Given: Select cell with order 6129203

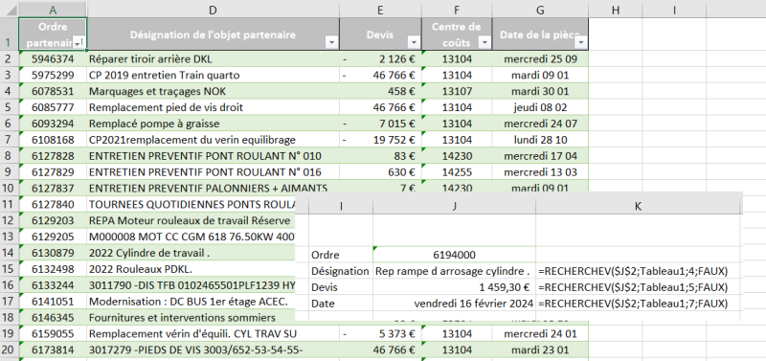Looking at the screenshot, I should [54, 220].
